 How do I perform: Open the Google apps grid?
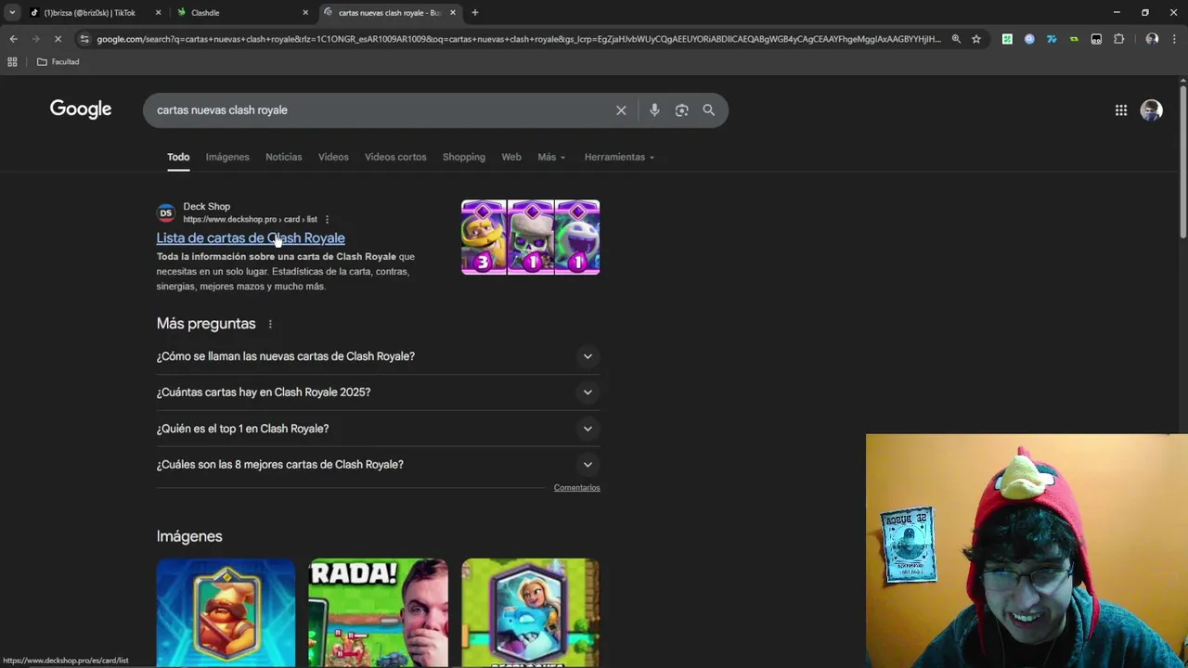(x=1121, y=110)
